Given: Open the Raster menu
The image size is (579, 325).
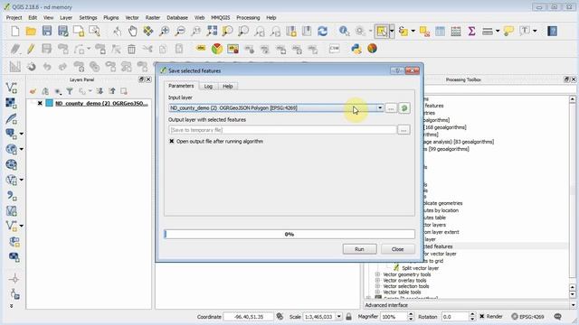Looking at the screenshot, I should pyautogui.click(x=153, y=18).
